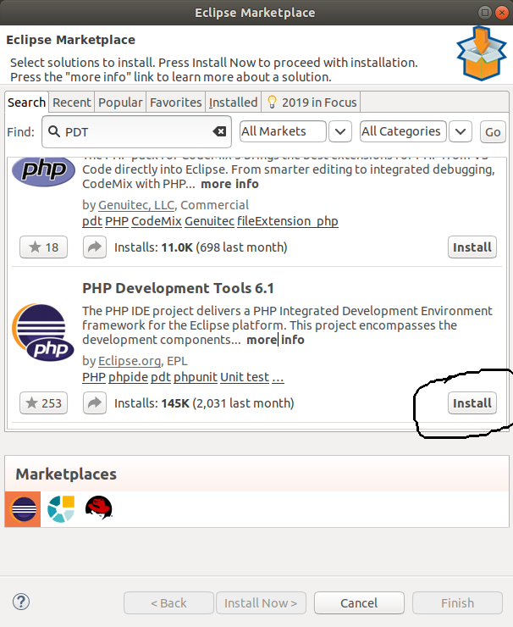Image resolution: width=513 pixels, height=627 pixels.
Task: Open the 2019 in Focus tab
Action: point(312,103)
